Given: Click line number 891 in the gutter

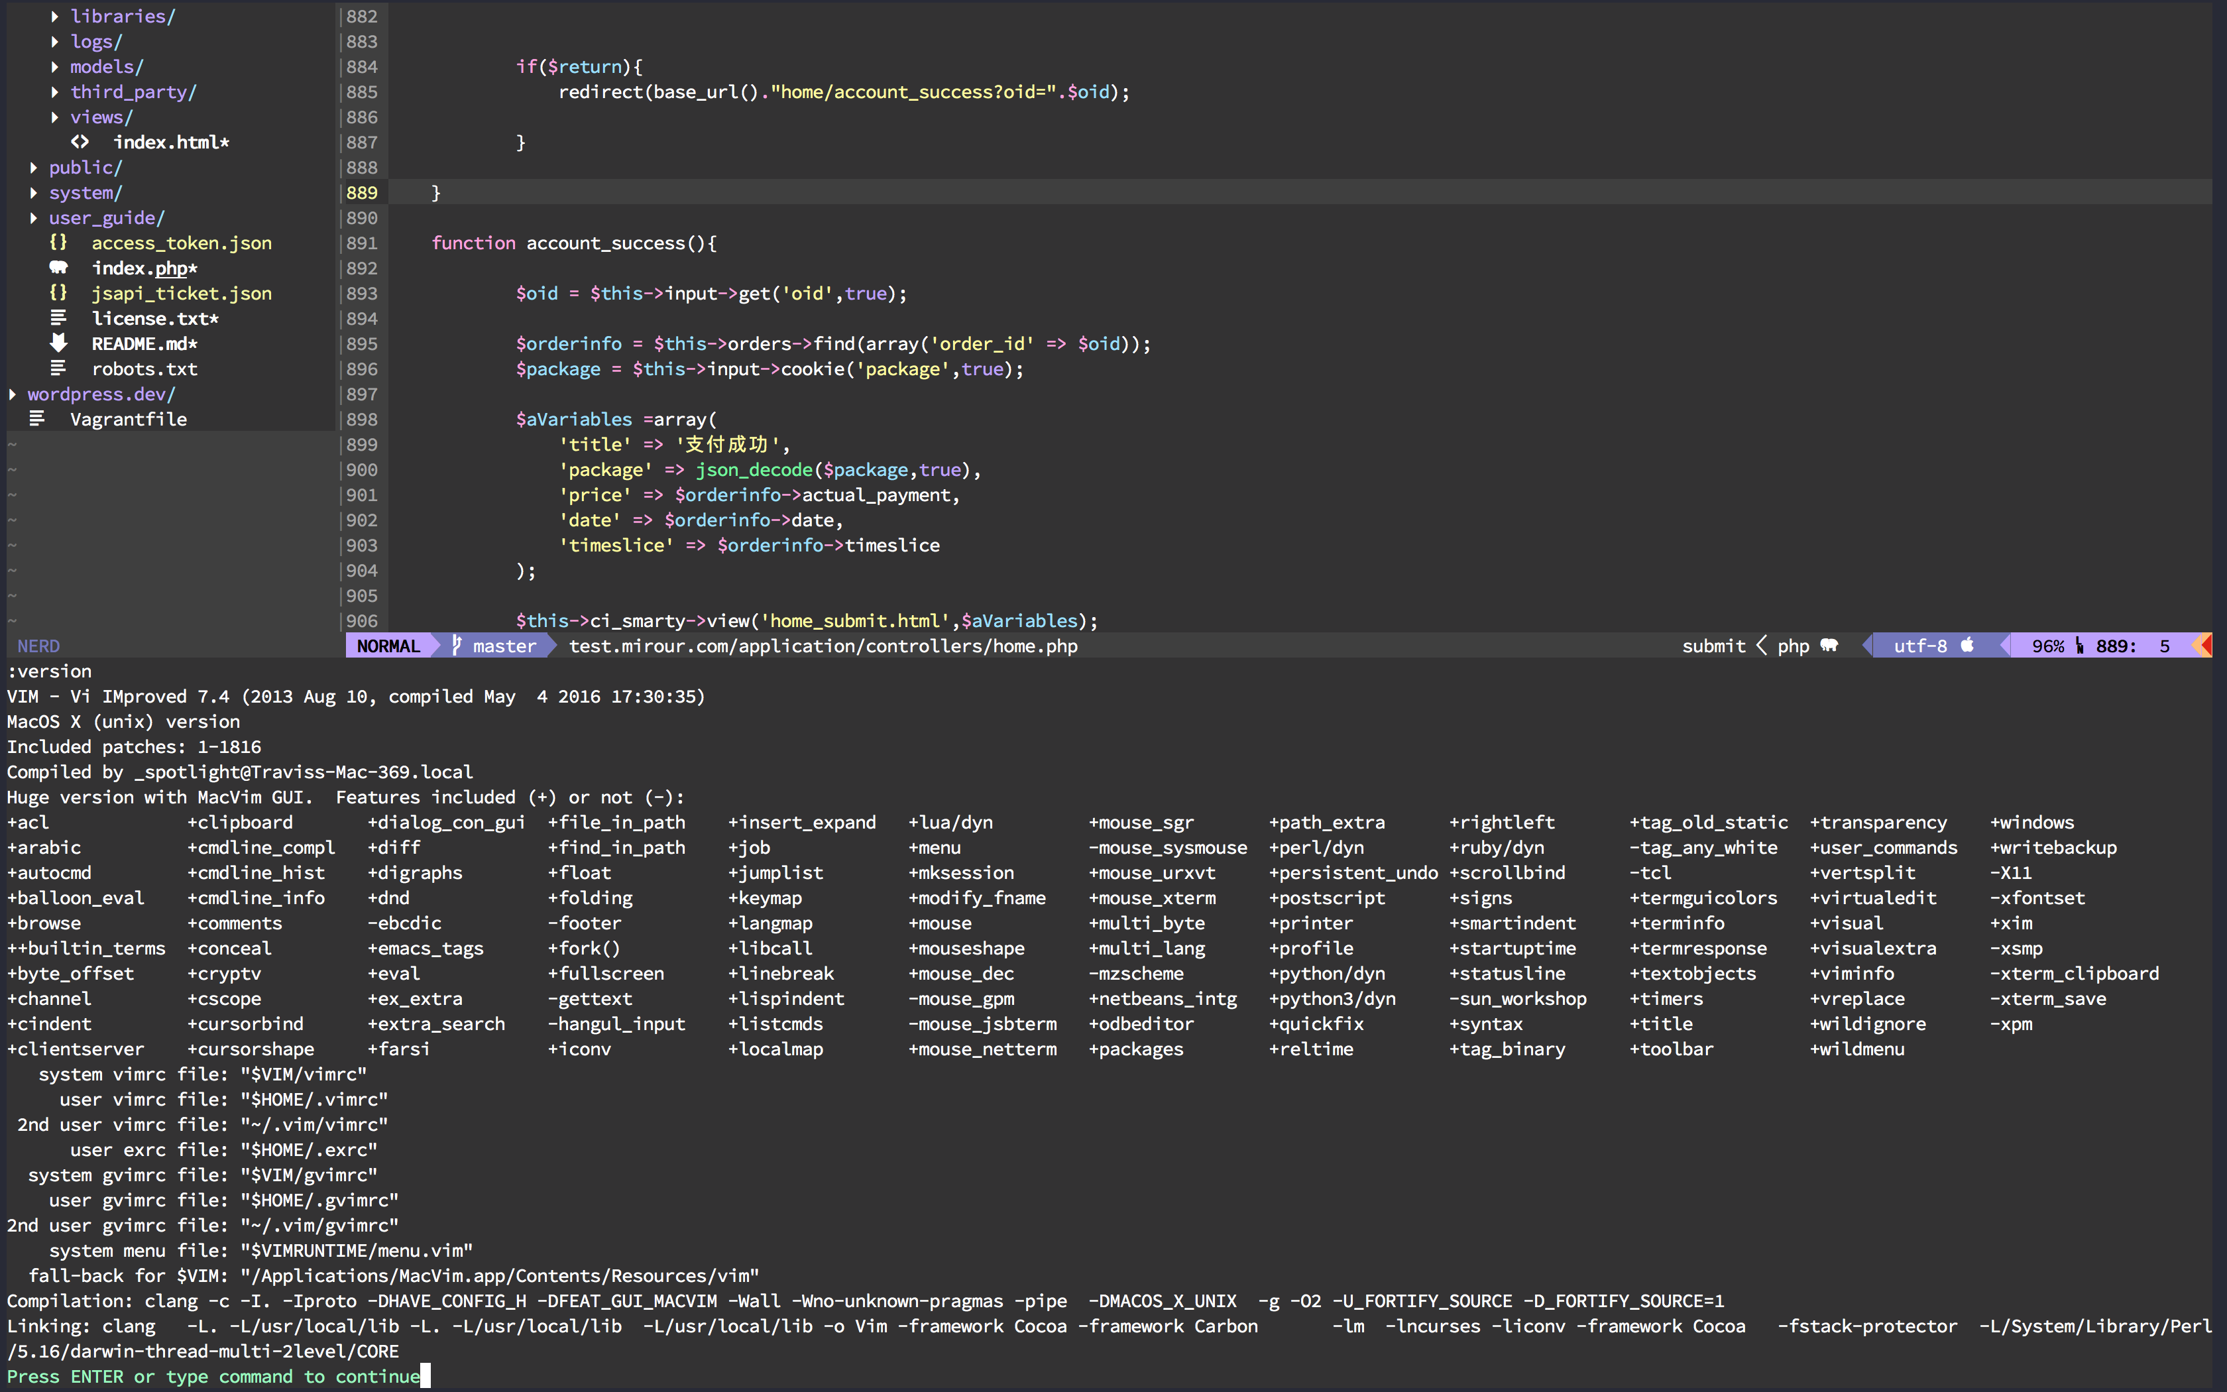Looking at the screenshot, I should click(362, 243).
